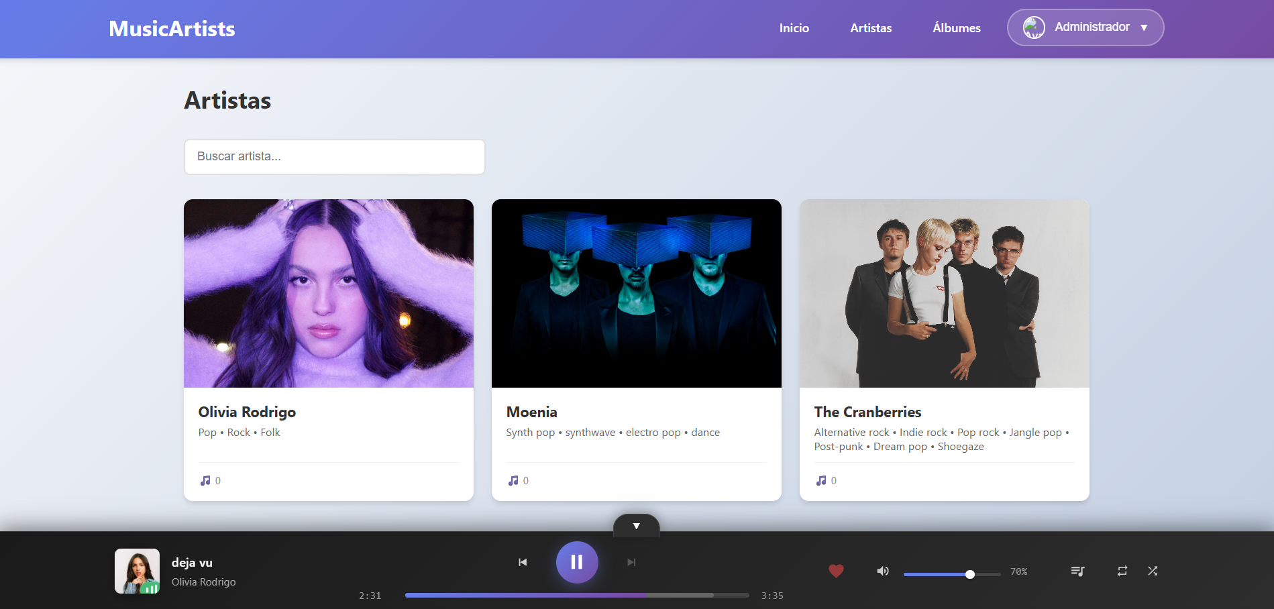Viewport: 1274px width, 609px height.
Task: Click the 3:35 total duration label
Action: tap(772, 596)
